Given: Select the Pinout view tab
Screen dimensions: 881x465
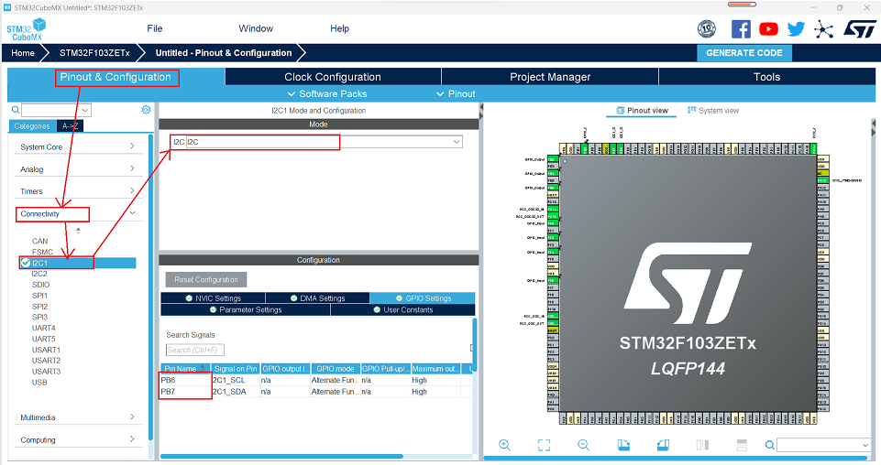Looking at the screenshot, I should pyautogui.click(x=642, y=111).
